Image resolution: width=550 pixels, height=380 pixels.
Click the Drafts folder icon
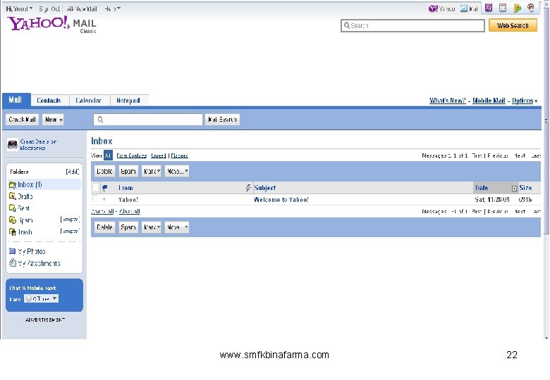click(x=13, y=196)
